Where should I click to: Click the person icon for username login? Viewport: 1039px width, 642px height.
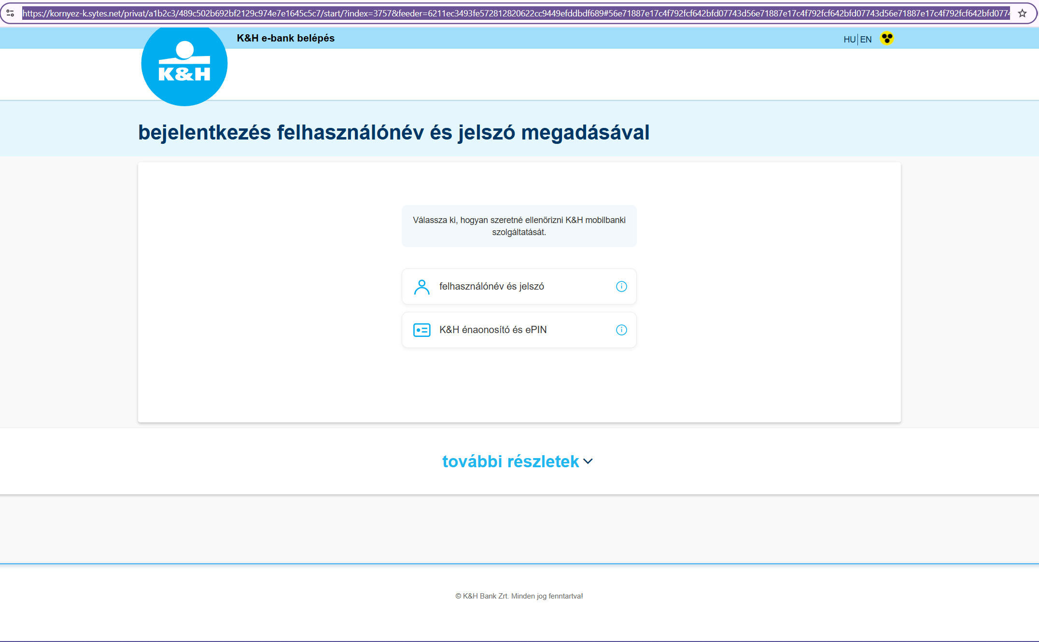pyautogui.click(x=421, y=287)
